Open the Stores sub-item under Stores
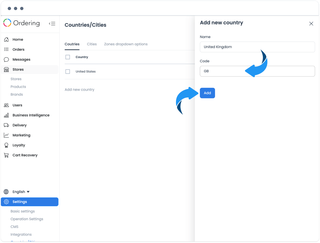Image resolution: width=320 pixels, height=243 pixels. point(16,79)
